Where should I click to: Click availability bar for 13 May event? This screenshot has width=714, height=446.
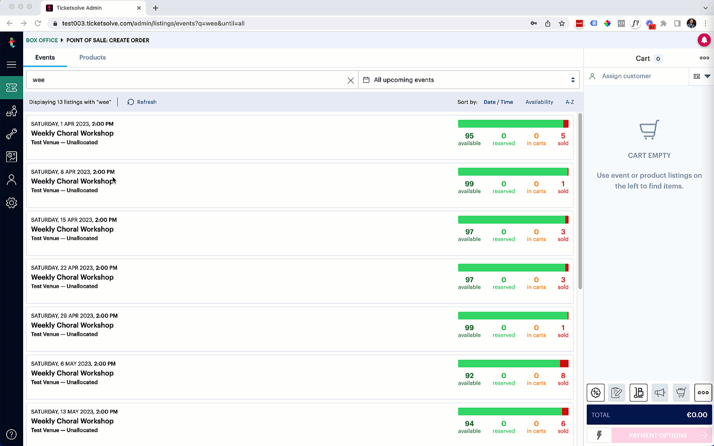pos(513,412)
